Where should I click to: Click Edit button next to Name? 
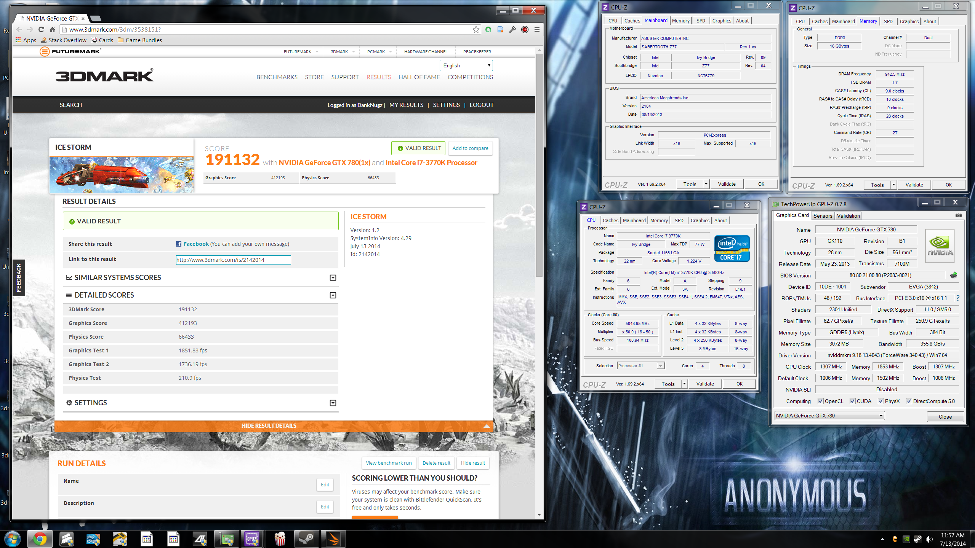pyautogui.click(x=325, y=485)
